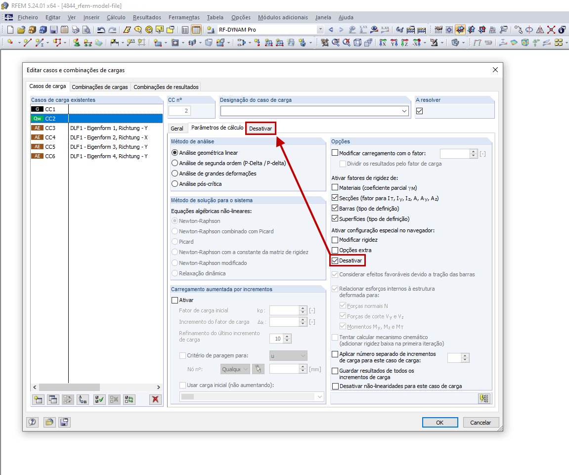
Task: Enable Ativar incremental loading checkbox
Action: click(x=175, y=300)
